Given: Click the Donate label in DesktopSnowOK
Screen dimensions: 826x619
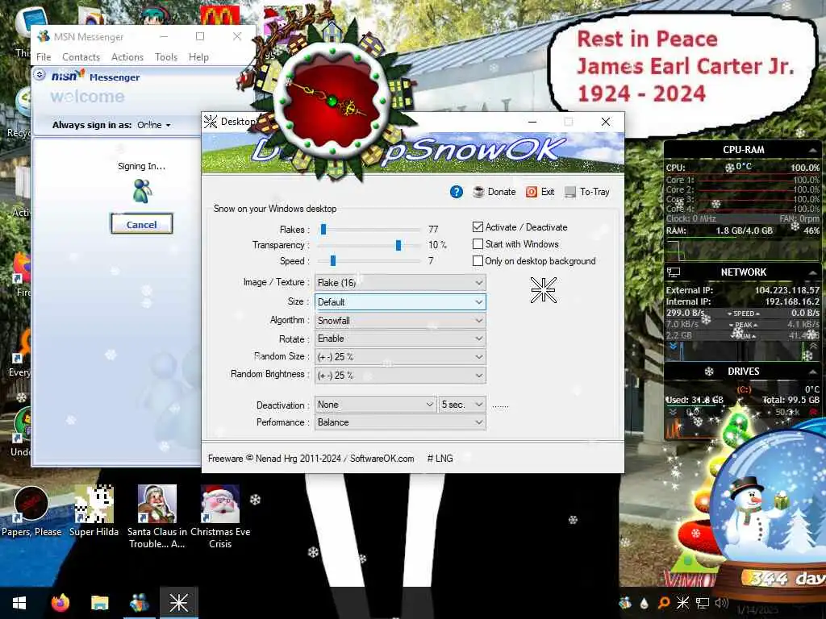Looking at the screenshot, I should click(502, 192).
